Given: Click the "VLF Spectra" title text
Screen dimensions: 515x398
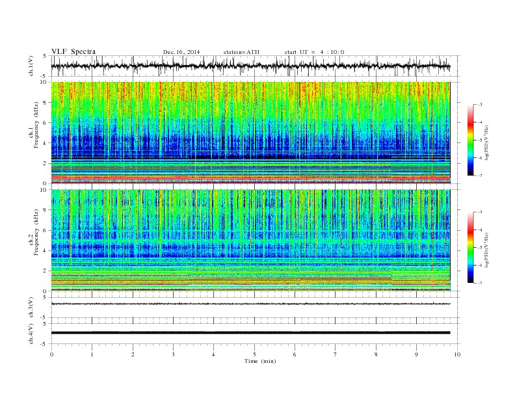Looking at the screenshot, I should (x=73, y=51).
